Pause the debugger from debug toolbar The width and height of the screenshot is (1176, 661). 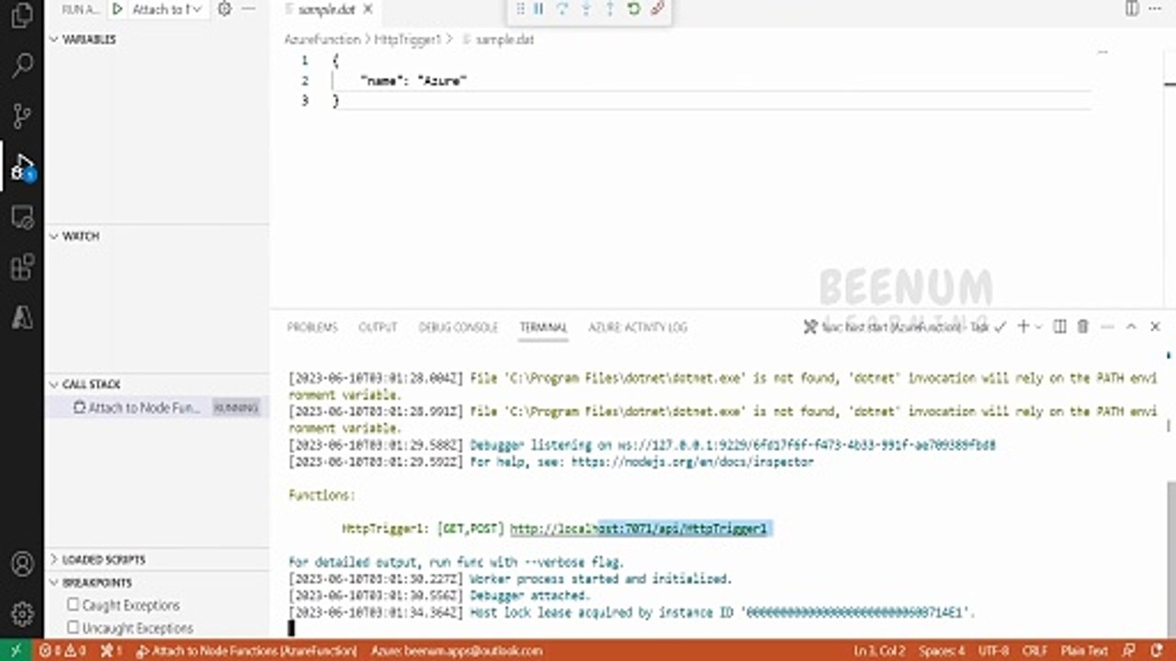point(538,9)
